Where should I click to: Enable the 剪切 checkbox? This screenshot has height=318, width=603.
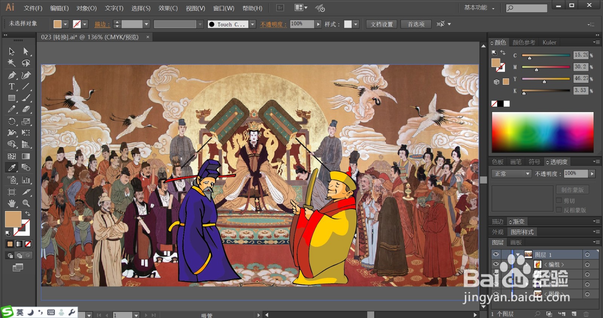pyautogui.click(x=559, y=200)
